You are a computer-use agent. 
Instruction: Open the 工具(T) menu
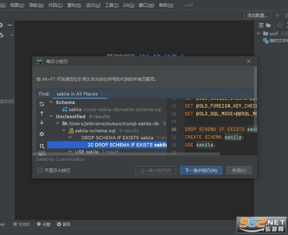point(112,5)
